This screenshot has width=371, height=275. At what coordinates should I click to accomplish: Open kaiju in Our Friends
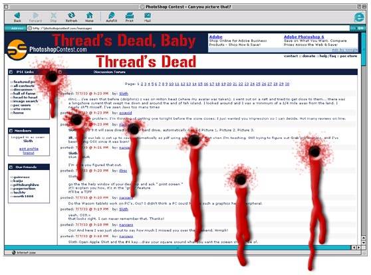18,181
